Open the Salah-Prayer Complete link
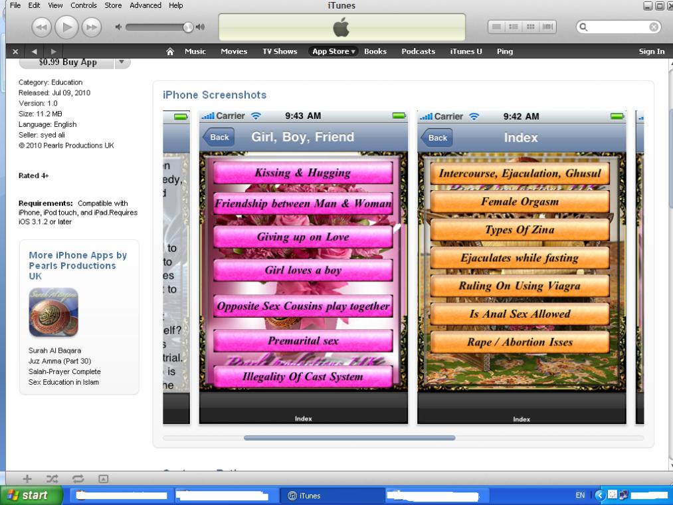Image resolution: width=673 pixels, height=505 pixels. tap(64, 371)
